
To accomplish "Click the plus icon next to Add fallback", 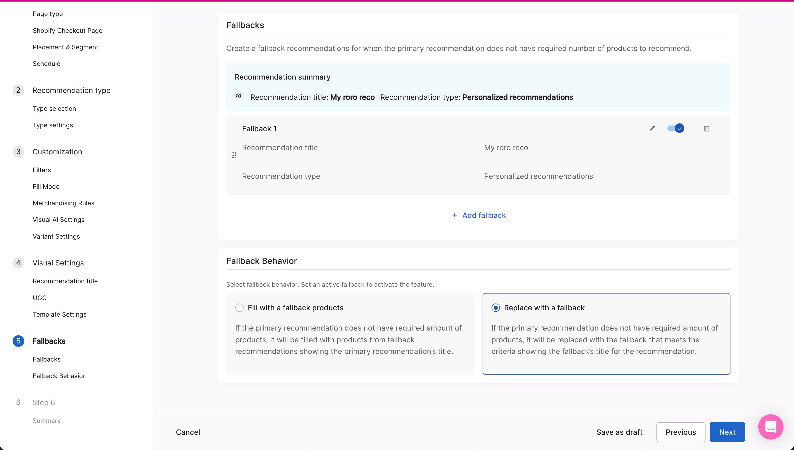I will point(454,215).
